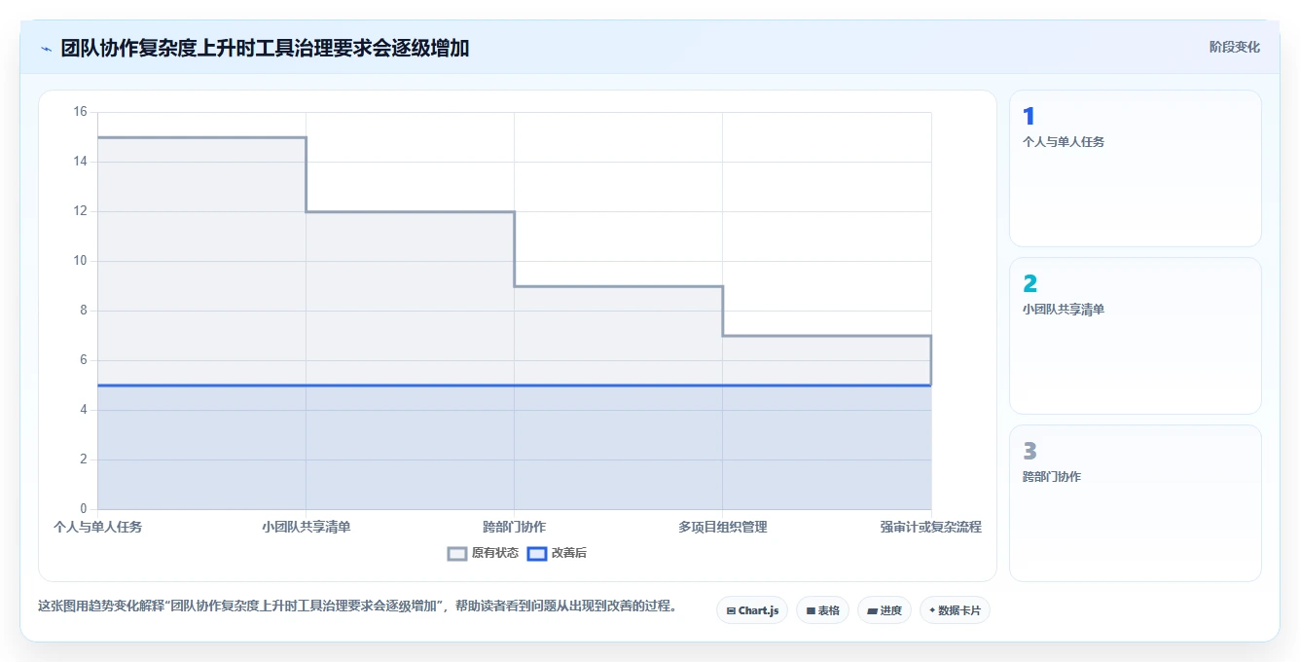Click the y-axis value 14

click(81, 162)
